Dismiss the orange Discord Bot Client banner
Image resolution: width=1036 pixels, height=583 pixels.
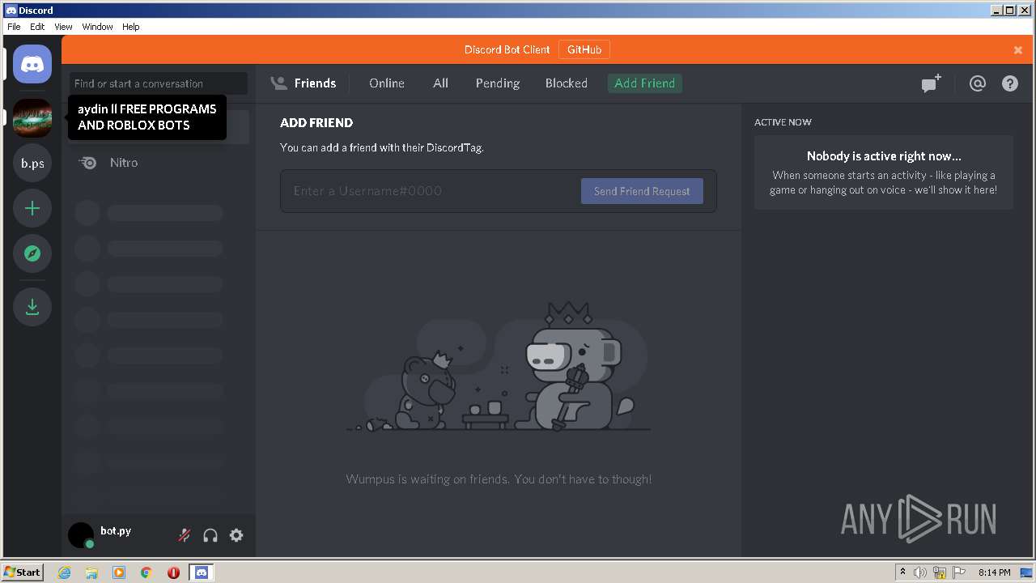click(1018, 50)
